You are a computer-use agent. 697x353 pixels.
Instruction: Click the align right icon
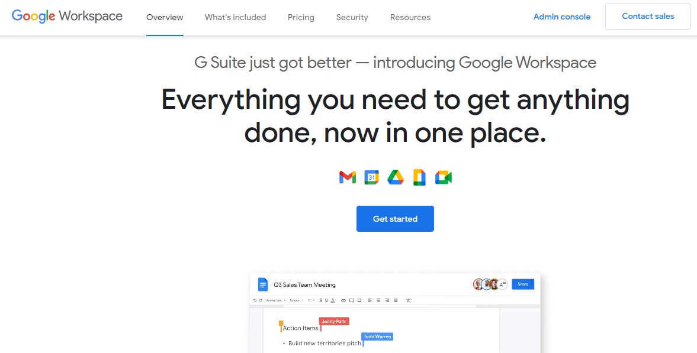click(387, 300)
